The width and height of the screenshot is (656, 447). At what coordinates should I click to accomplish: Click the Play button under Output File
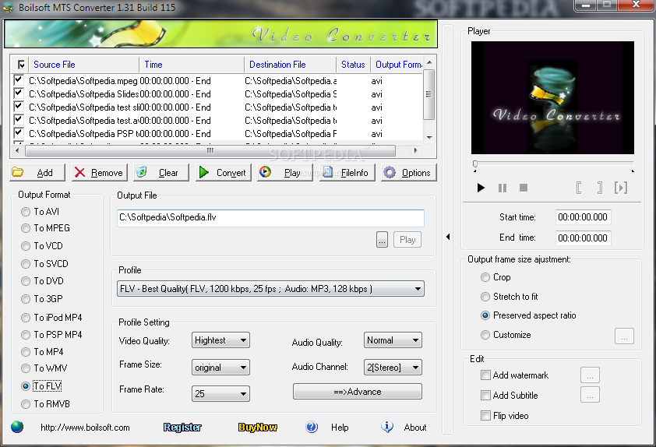pos(407,240)
